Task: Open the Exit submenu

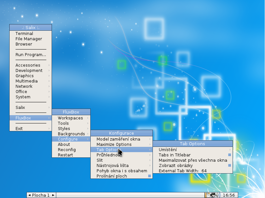Action: 30,129
